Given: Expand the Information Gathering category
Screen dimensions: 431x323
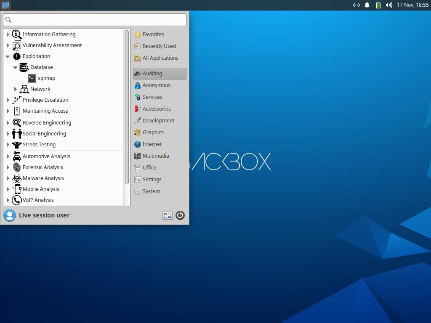Looking at the screenshot, I should pyautogui.click(x=8, y=34).
